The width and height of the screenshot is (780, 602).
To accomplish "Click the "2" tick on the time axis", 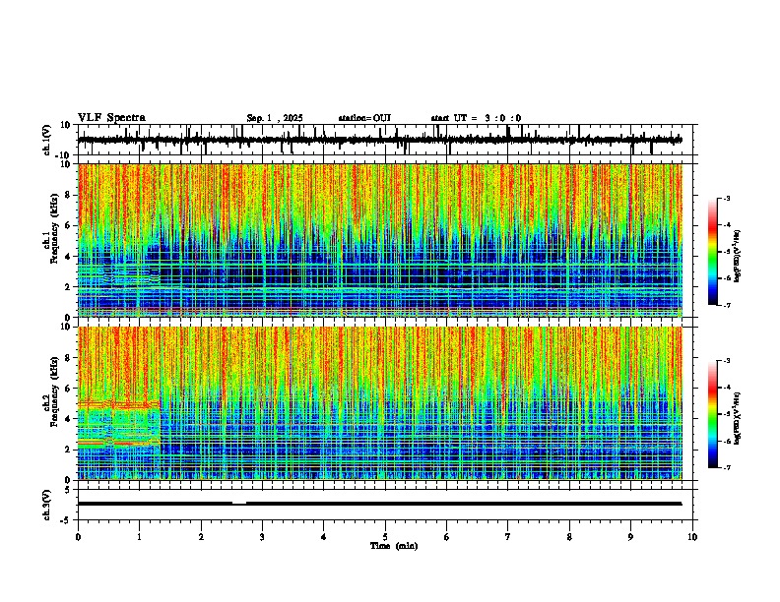I will coord(201,537).
